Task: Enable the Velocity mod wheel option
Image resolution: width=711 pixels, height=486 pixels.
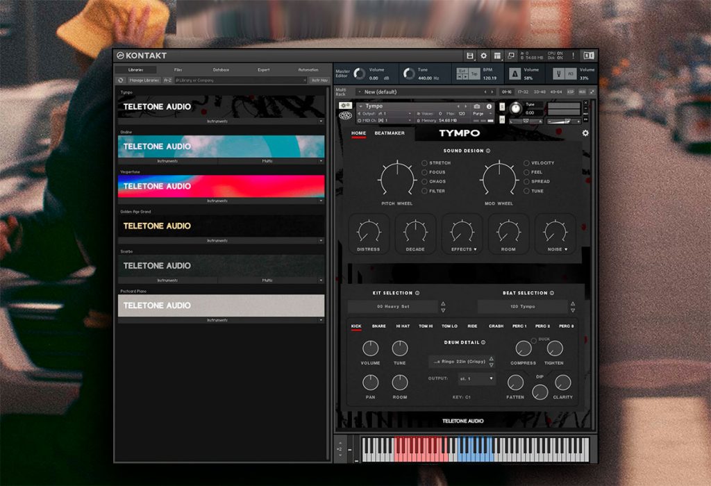Action: 526,162
